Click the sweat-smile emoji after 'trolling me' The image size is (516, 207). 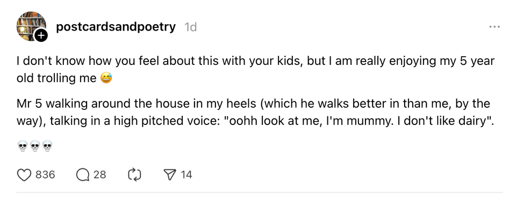click(106, 78)
